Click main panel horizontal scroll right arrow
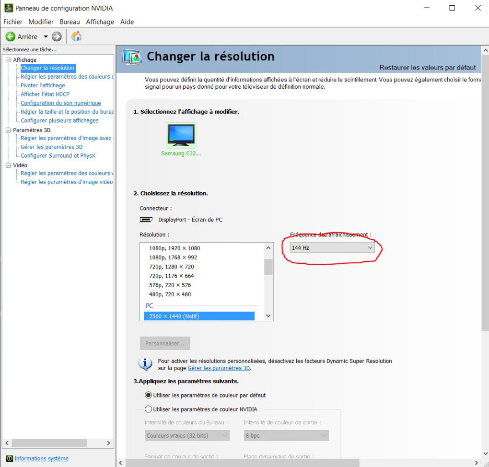This screenshot has width=489, height=467. click(476, 463)
